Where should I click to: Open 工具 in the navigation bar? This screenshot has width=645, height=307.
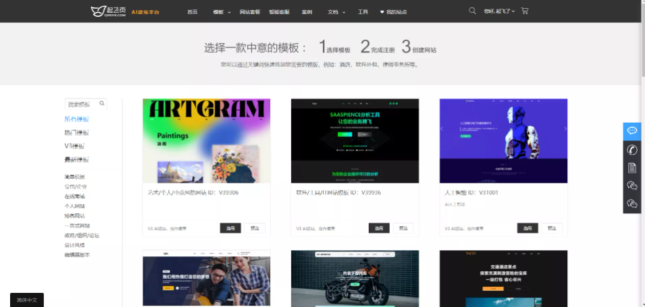coord(363,12)
